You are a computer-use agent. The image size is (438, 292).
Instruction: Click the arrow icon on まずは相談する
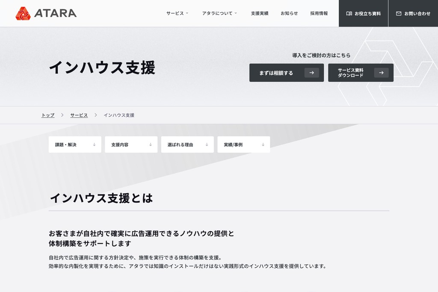(312, 73)
